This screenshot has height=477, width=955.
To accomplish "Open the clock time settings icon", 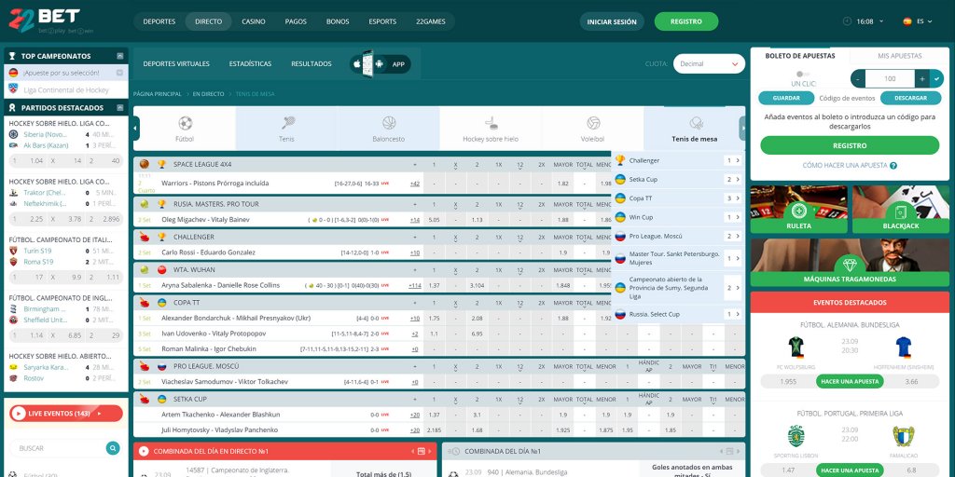I will (847, 21).
